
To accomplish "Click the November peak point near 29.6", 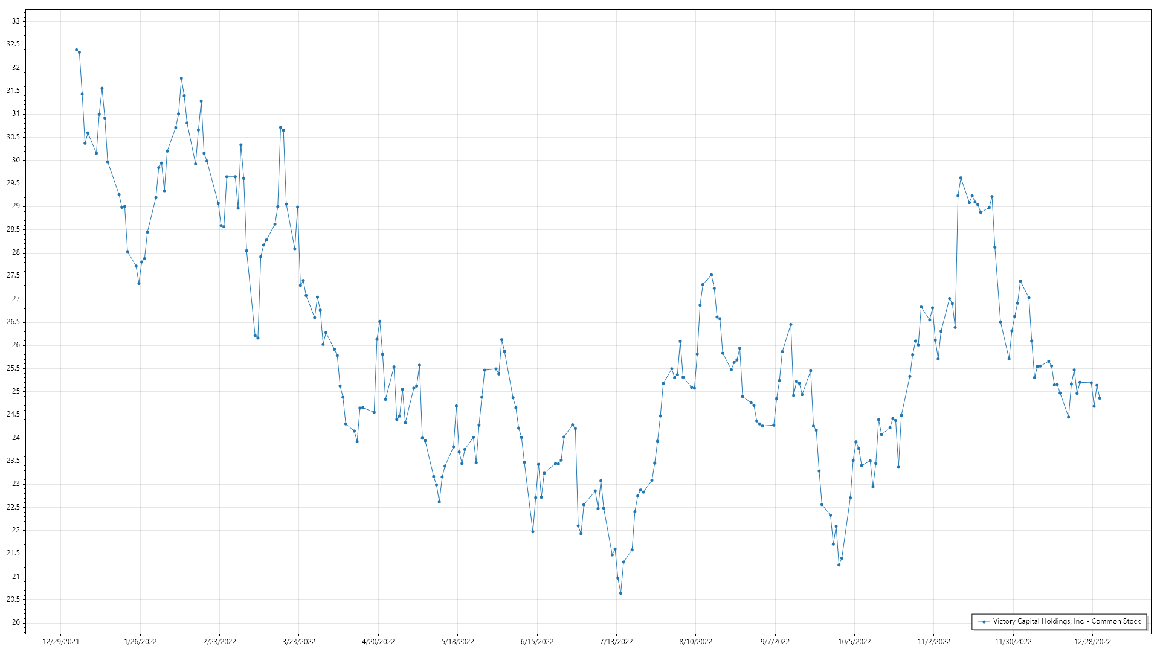I will click(x=961, y=178).
